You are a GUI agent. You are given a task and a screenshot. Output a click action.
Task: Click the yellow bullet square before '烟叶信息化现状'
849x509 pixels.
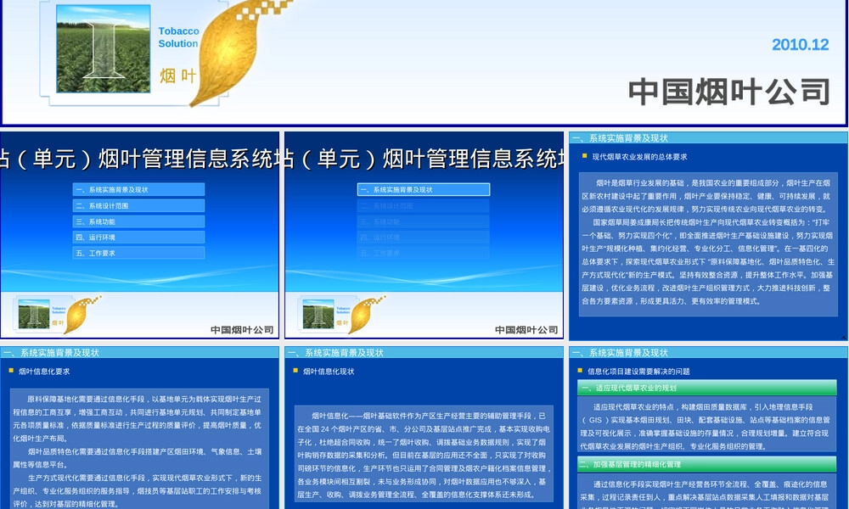(295, 371)
